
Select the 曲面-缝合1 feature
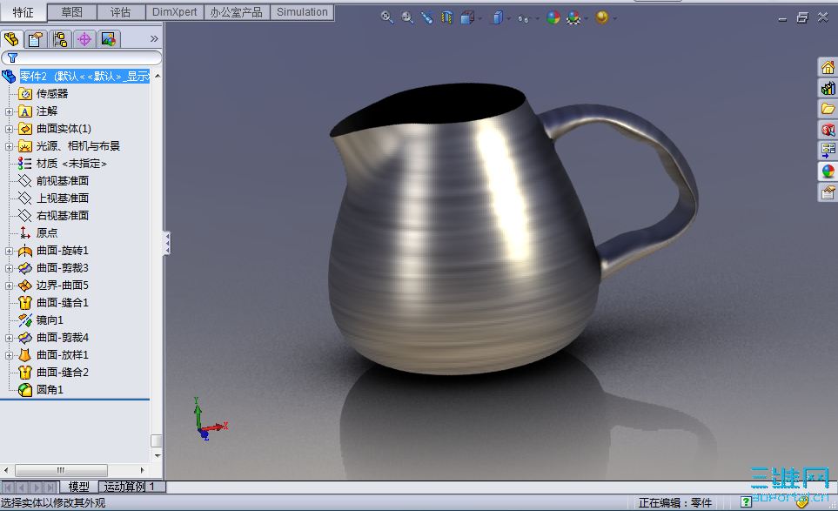coord(62,303)
